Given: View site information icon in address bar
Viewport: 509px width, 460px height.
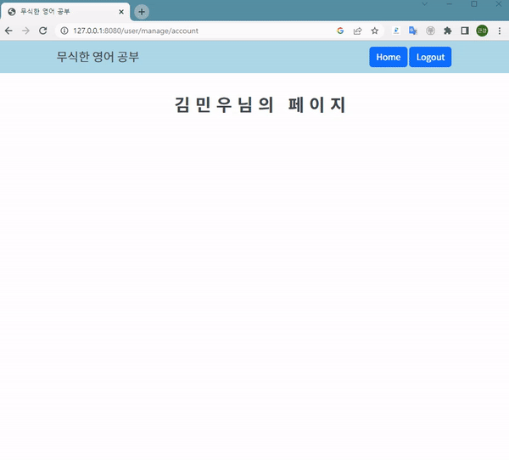Looking at the screenshot, I should (64, 31).
